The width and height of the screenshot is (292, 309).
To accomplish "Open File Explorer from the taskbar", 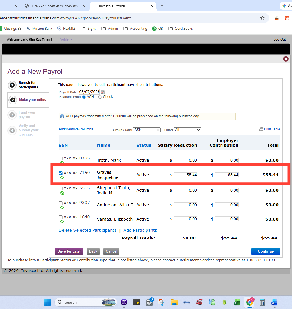I will click(x=174, y=302).
